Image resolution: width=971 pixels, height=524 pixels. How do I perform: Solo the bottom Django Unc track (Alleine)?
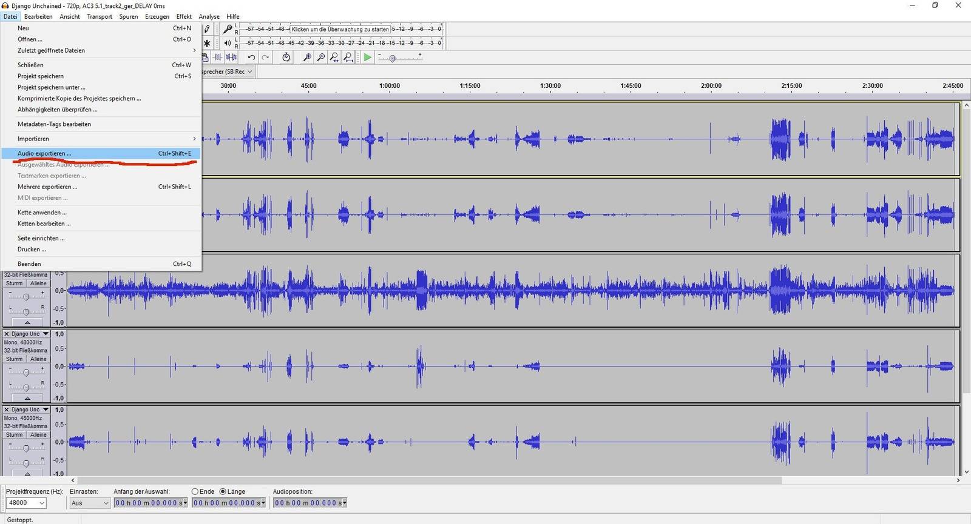[38, 435]
